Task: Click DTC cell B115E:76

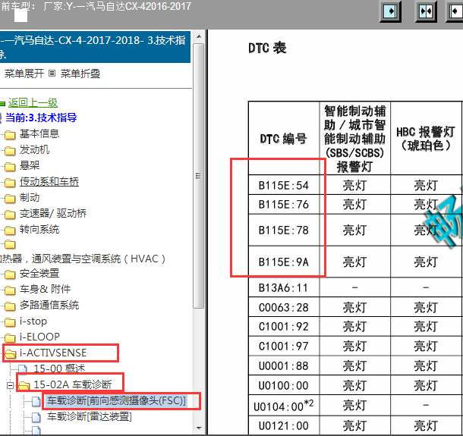Action: coord(284,205)
